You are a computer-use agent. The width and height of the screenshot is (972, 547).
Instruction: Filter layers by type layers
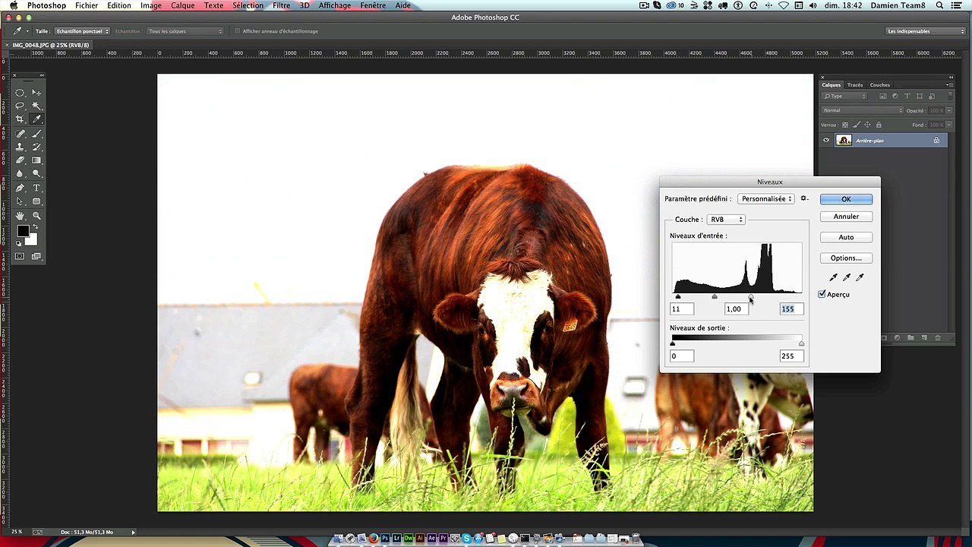click(907, 96)
